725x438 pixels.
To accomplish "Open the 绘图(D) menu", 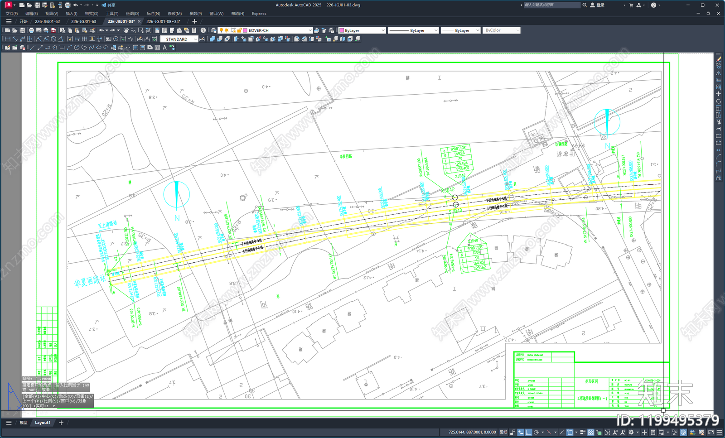I will coord(133,14).
